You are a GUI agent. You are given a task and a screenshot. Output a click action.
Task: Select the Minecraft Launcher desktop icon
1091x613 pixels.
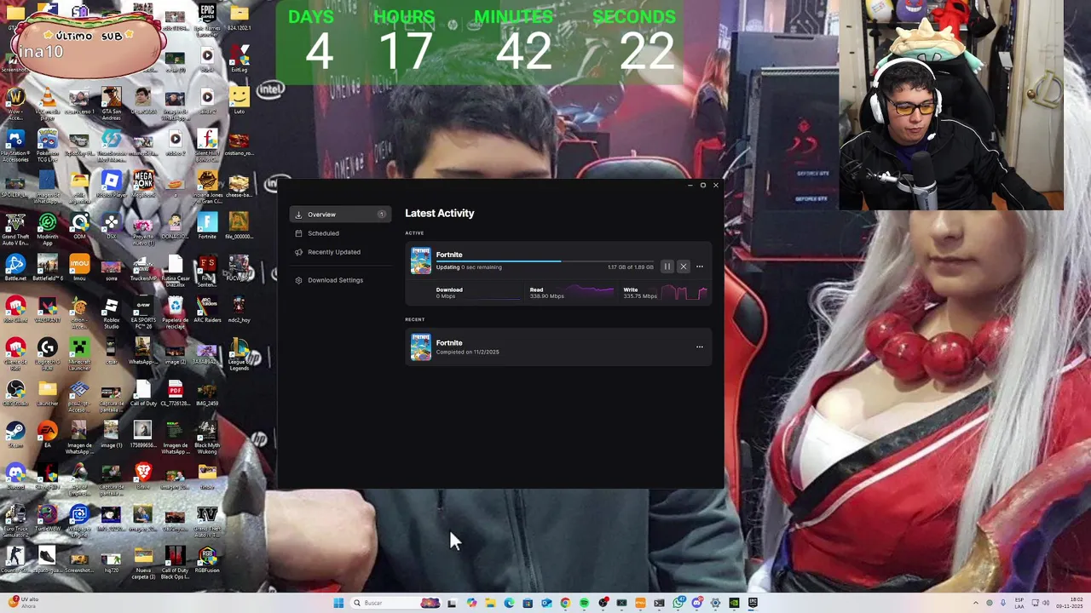[80, 353]
